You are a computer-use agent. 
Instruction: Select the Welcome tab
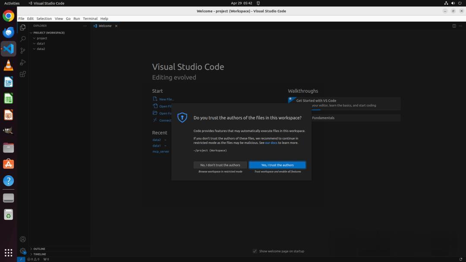click(105, 26)
